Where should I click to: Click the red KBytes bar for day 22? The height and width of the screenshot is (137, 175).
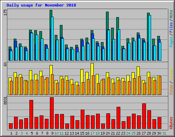click(x=118, y=118)
